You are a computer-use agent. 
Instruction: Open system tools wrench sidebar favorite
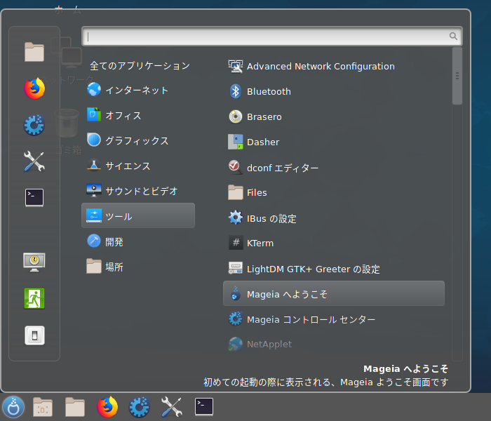[34, 161]
